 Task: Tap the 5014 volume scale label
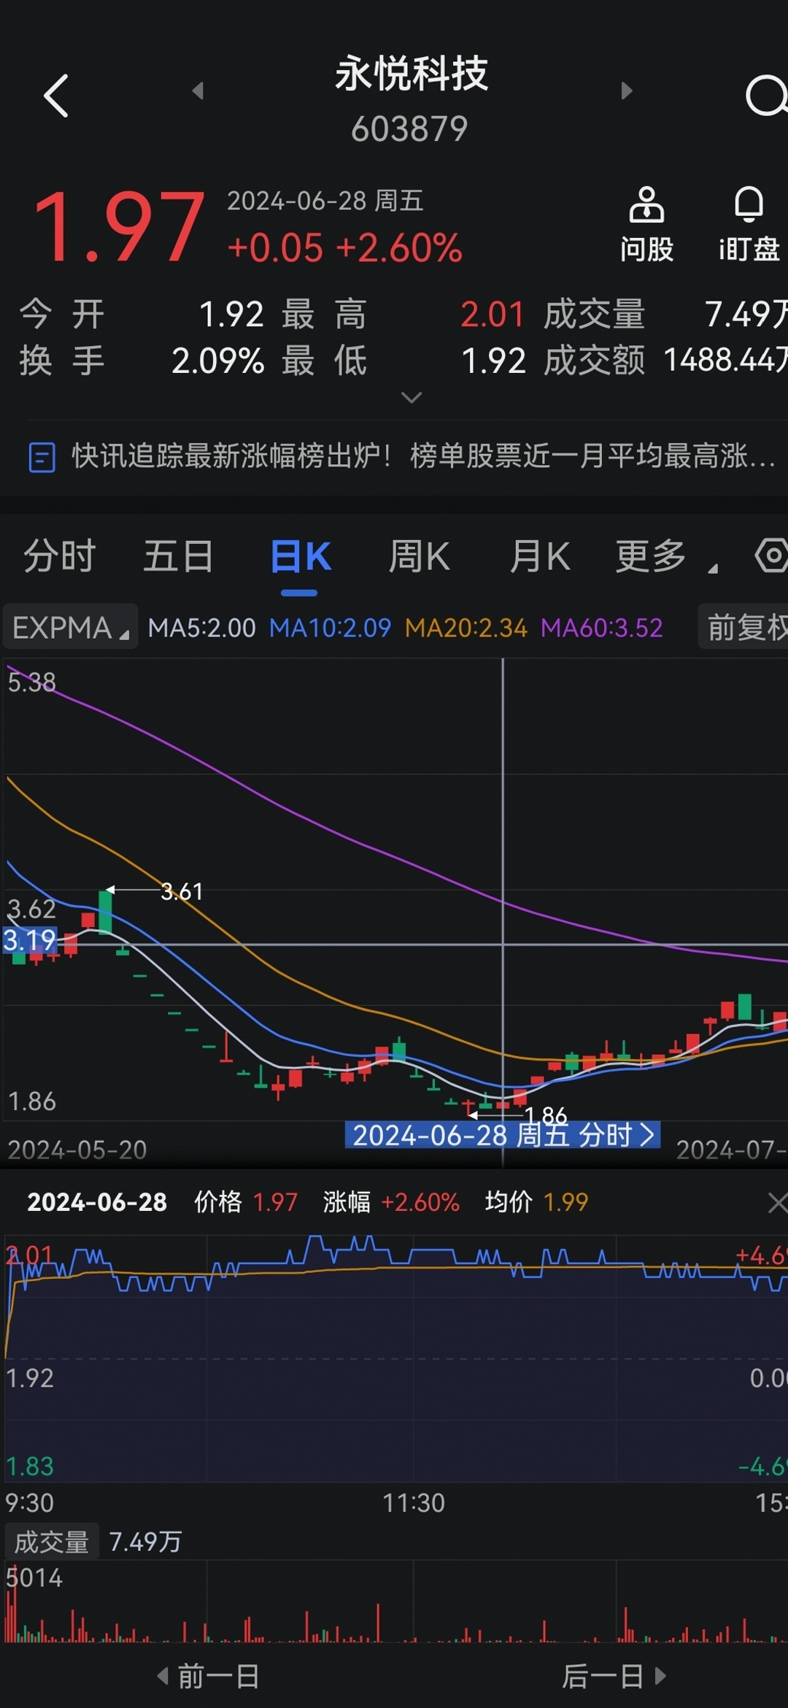tap(34, 1578)
